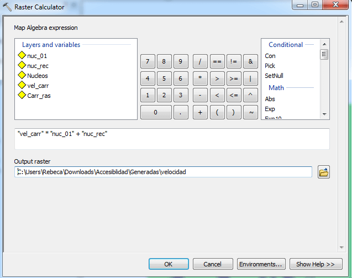Pick the Abs math function
Screen dimensions: 352x278
[x=270, y=99]
